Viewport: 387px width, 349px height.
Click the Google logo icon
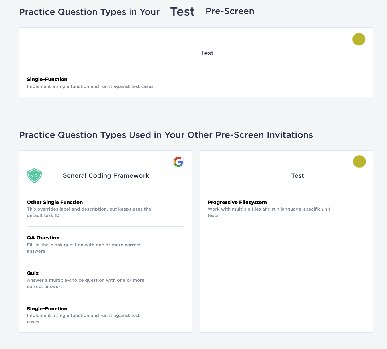tap(178, 162)
